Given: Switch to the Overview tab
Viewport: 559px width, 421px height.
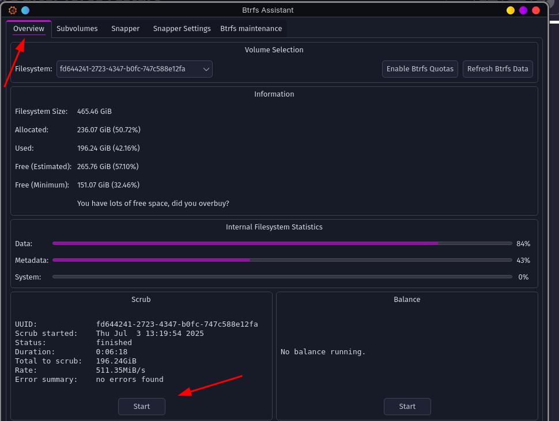Looking at the screenshot, I should (29, 29).
